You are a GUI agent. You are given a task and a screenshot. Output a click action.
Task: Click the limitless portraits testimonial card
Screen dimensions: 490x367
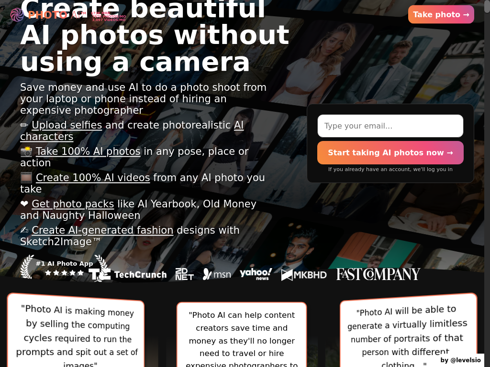408,331
